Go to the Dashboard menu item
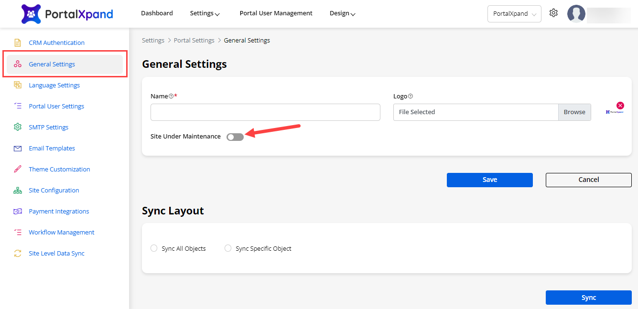Image resolution: width=638 pixels, height=309 pixels. click(x=157, y=13)
